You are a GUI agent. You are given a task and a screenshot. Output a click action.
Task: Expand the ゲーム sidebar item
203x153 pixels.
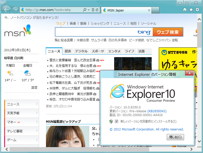pyautogui.click(x=22, y=140)
